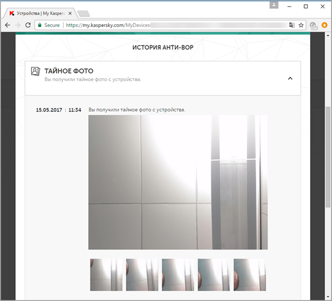Click the scrollbar up arrow
Viewport: 332px width, 301px height.
[x=328, y=35]
